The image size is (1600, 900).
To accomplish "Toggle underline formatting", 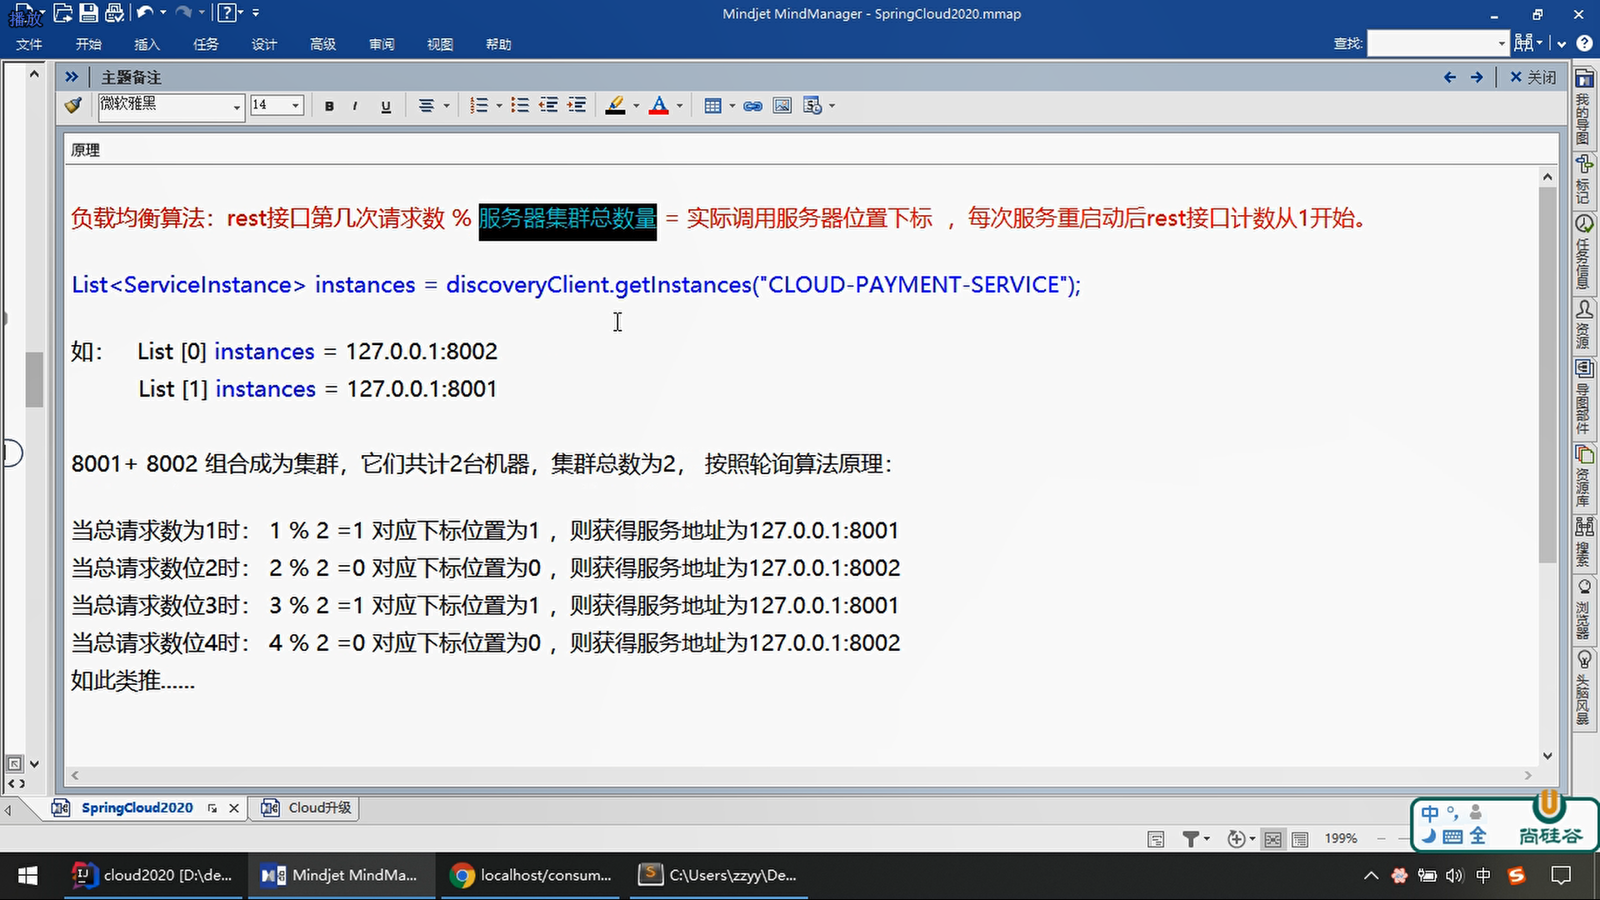I will [x=385, y=106].
